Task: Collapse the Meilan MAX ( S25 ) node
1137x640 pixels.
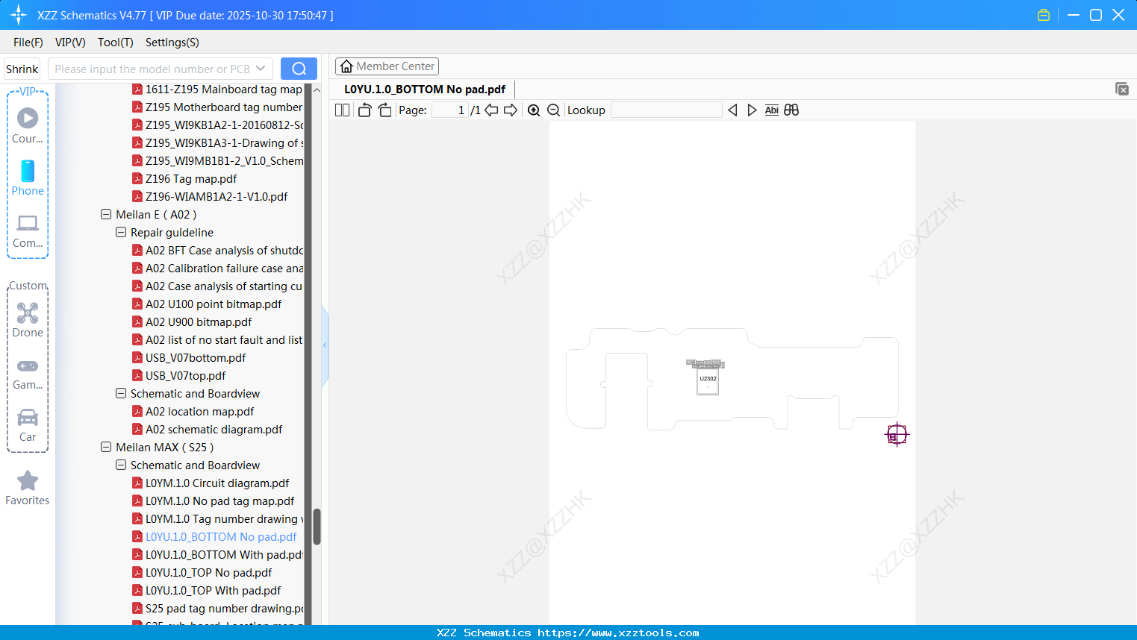Action: click(x=105, y=447)
